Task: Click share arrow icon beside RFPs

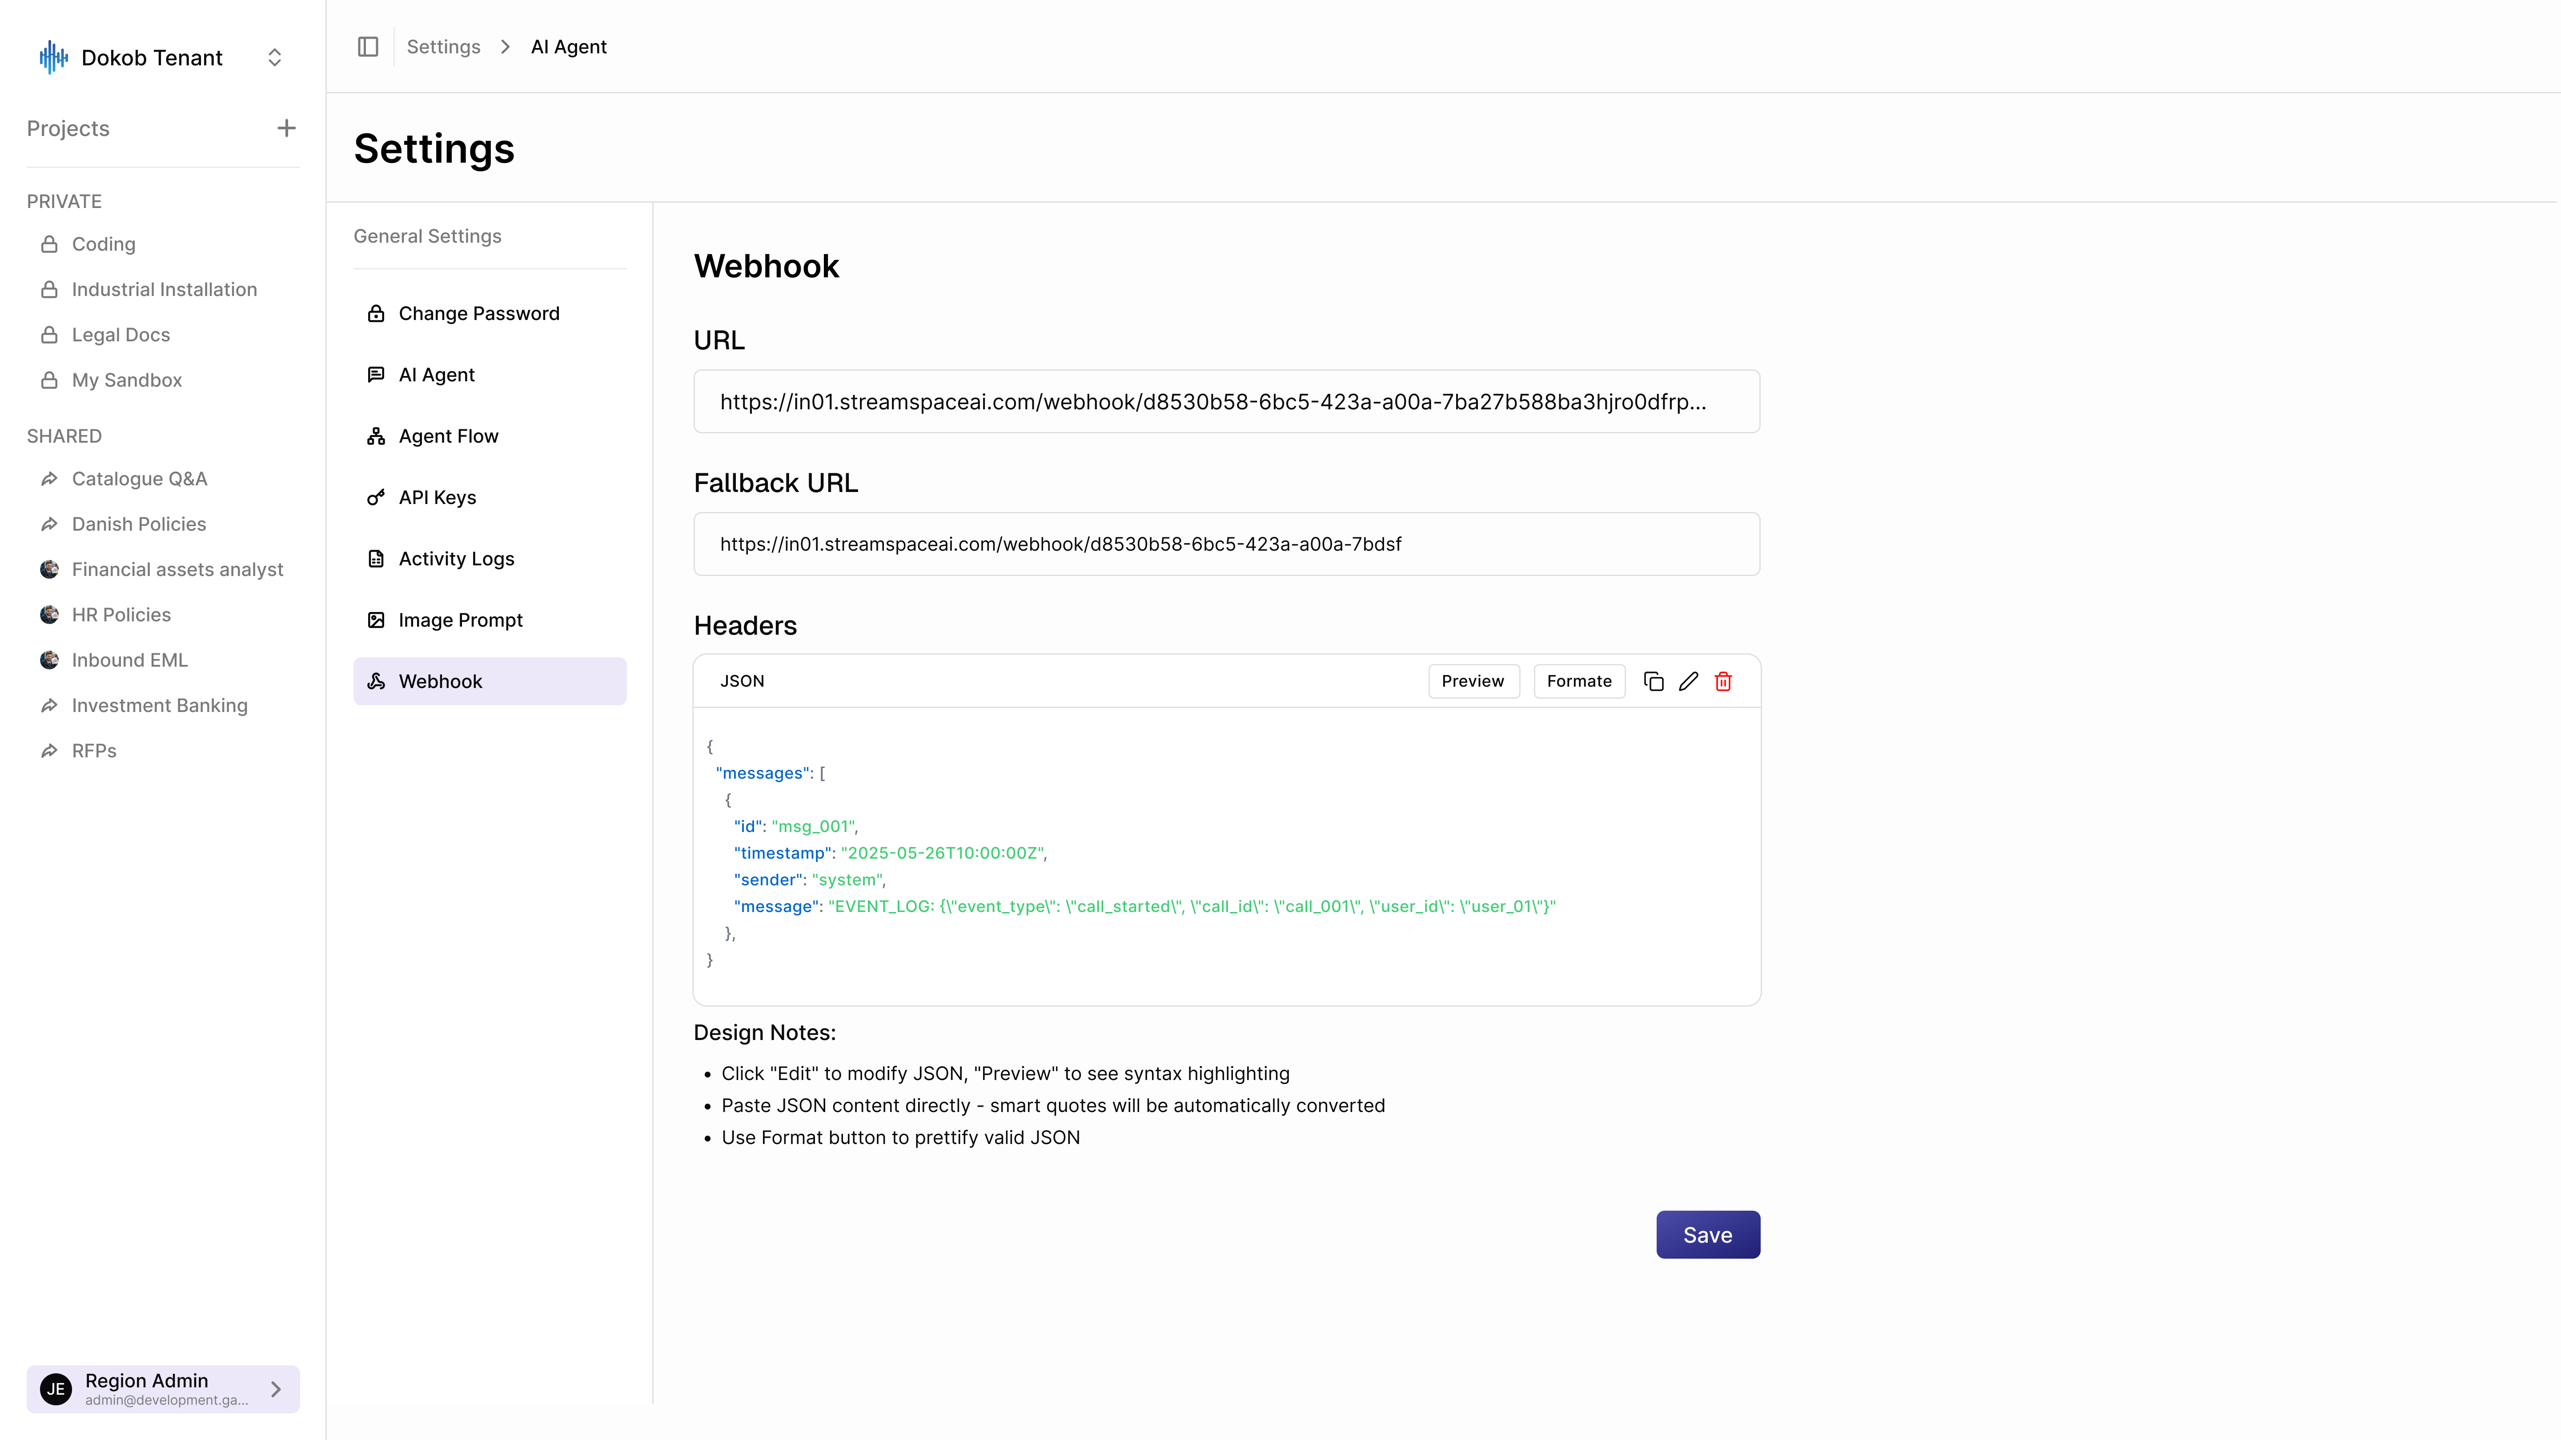Action: 49,750
